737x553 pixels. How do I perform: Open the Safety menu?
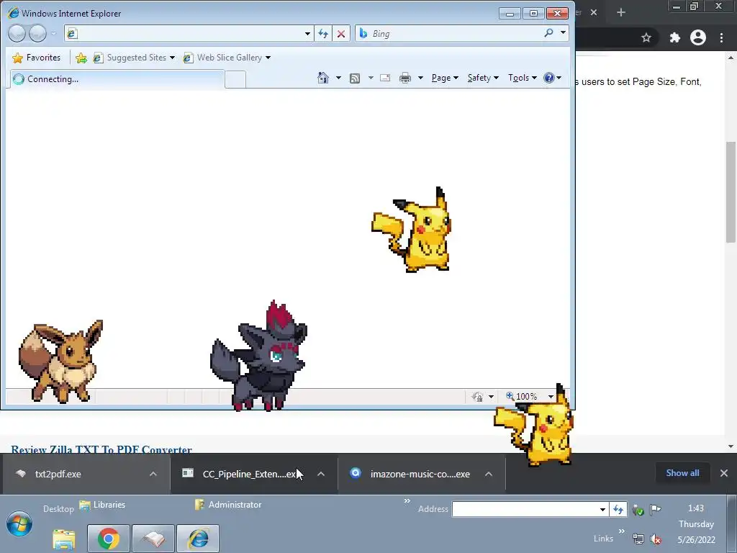(x=483, y=78)
